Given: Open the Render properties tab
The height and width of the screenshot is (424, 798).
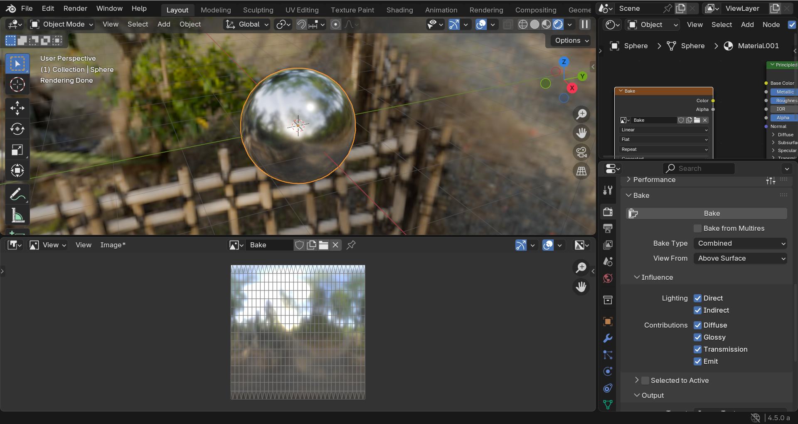Looking at the screenshot, I should pyautogui.click(x=608, y=212).
